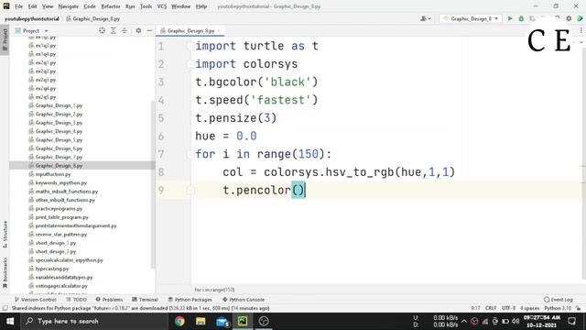The width and height of the screenshot is (586, 330).
Task: Click the Project panel vertical scrollbar
Action: (153, 184)
